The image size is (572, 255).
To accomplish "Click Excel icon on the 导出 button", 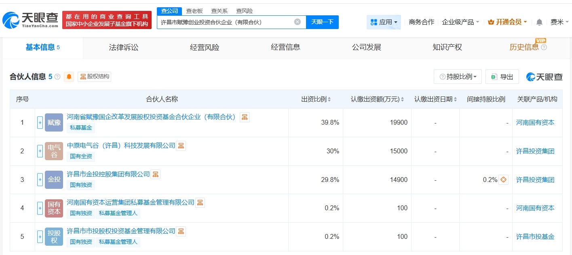I will click(494, 76).
